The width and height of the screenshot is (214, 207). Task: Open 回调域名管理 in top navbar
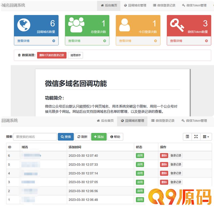pyautogui.click(x=135, y=5)
